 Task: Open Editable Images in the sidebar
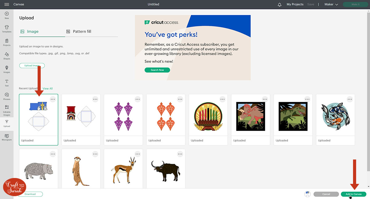pos(6,111)
